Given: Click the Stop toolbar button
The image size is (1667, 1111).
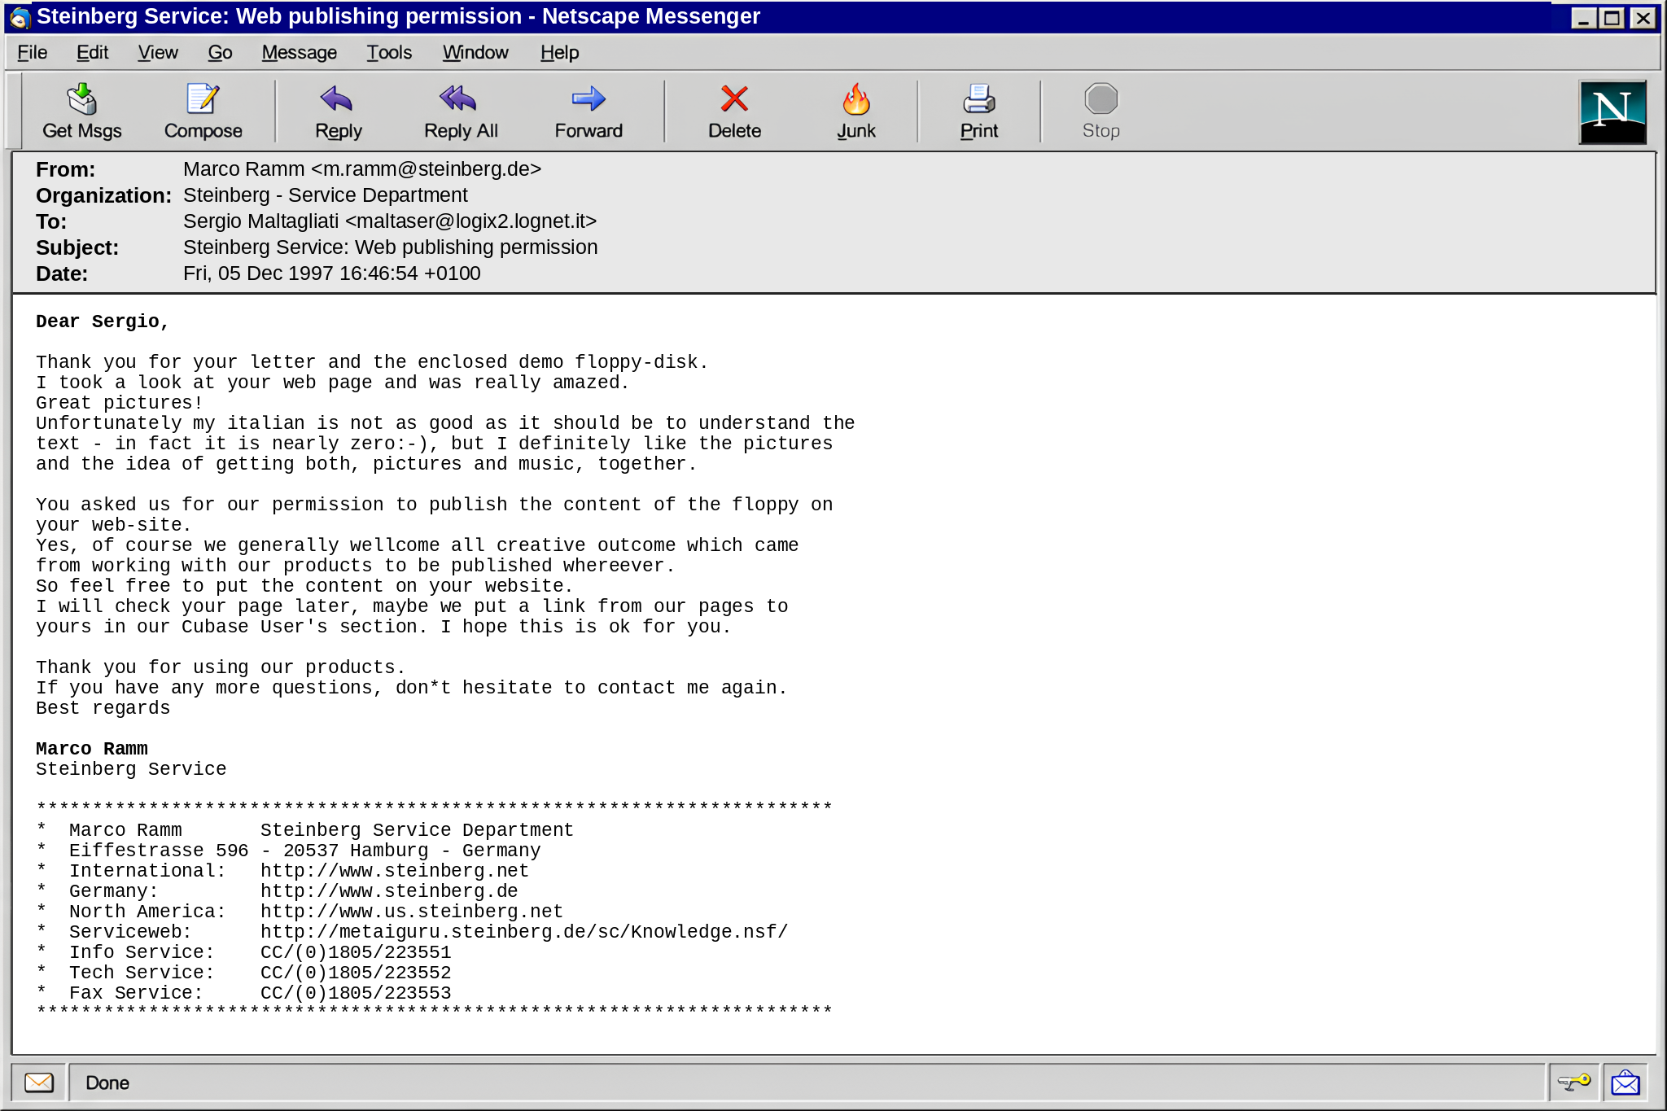Looking at the screenshot, I should coord(1100,112).
